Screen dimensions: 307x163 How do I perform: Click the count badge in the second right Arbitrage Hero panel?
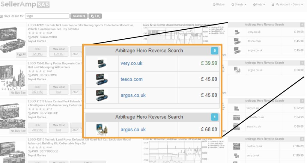click(302, 63)
